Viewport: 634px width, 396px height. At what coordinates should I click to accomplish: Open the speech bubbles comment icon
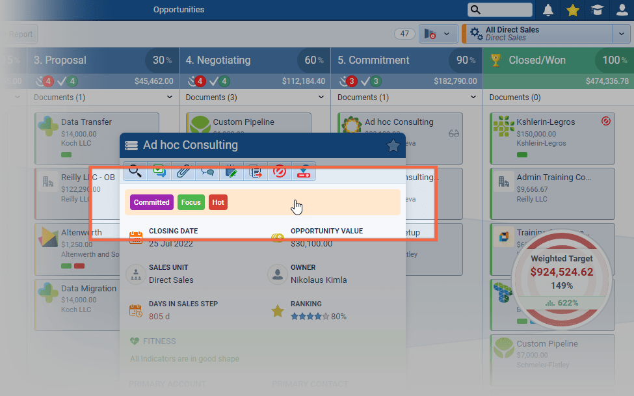[207, 171]
